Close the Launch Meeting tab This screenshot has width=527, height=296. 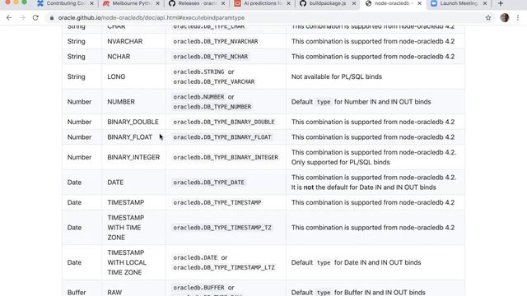[485, 3]
